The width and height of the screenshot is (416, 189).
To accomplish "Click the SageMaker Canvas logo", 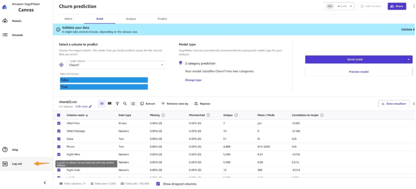I will pyautogui.click(x=5, y=7).
